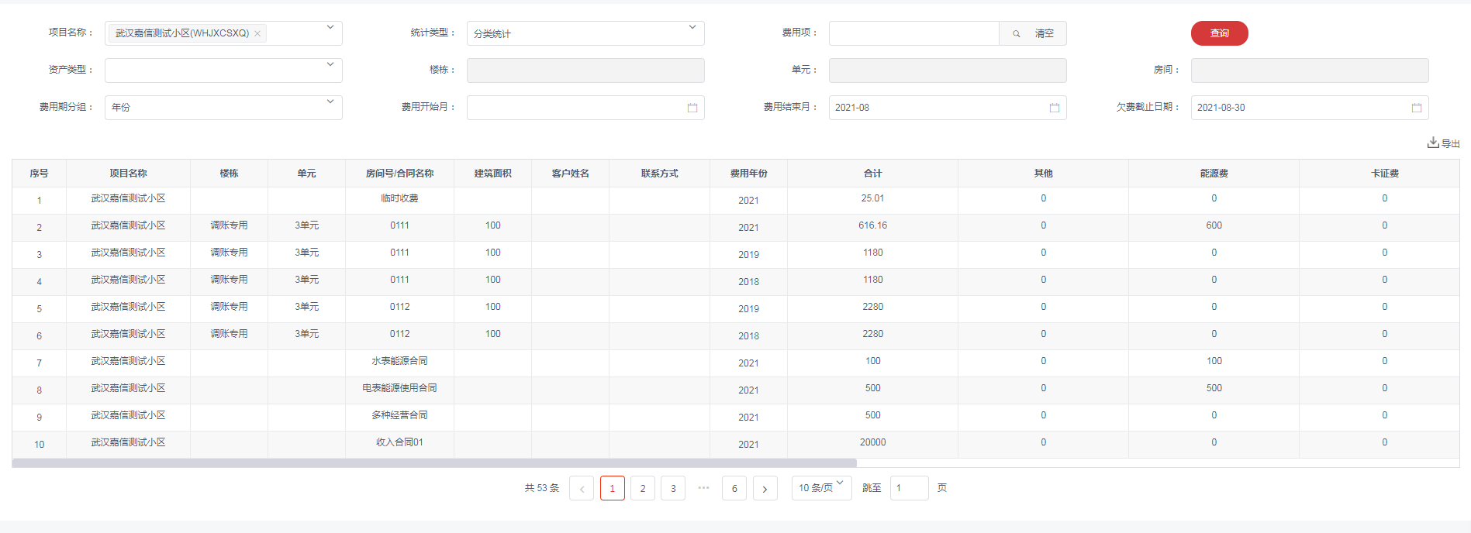This screenshot has height=533, width=1471.
Task: Go to page 3
Action: point(673,488)
